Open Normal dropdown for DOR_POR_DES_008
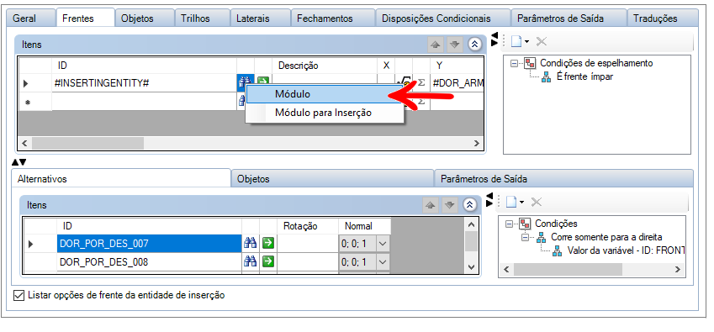 click(x=383, y=262)
